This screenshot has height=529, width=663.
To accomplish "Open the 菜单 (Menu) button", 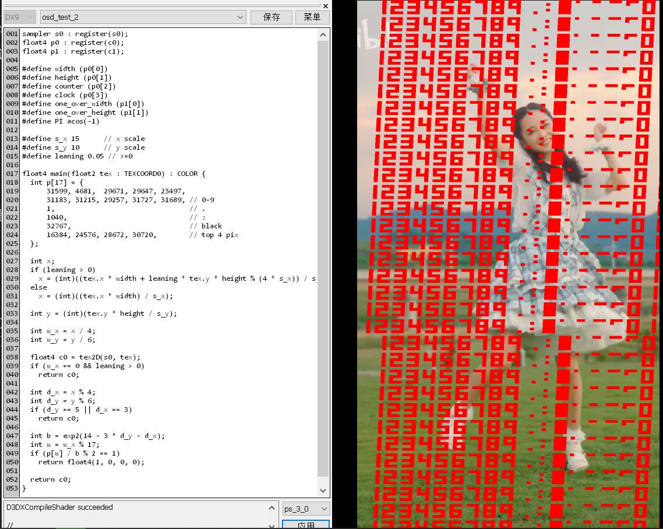I will click(x=312, y=17).
